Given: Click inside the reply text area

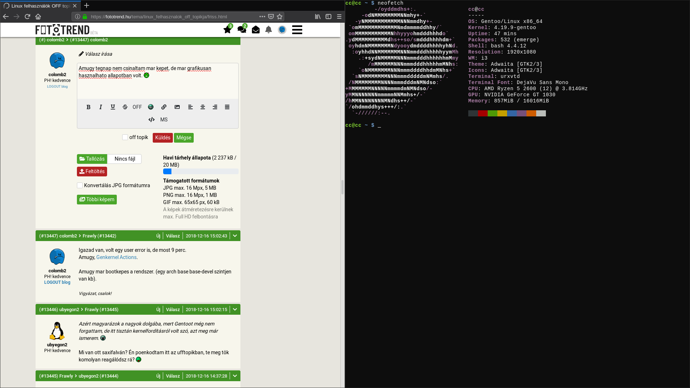Looking at the screenshot, I should pyautogui.click(x=158, y=81).
